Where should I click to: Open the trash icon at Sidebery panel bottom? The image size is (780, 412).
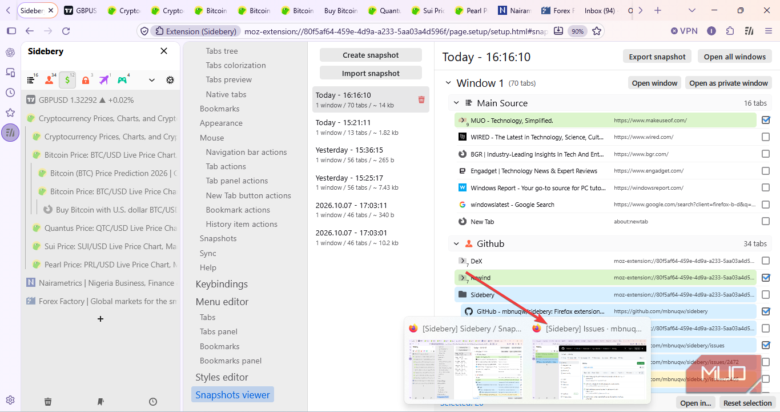48,402
